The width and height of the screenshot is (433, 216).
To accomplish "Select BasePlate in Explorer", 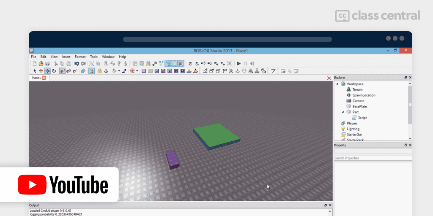I will pos(359,106).
